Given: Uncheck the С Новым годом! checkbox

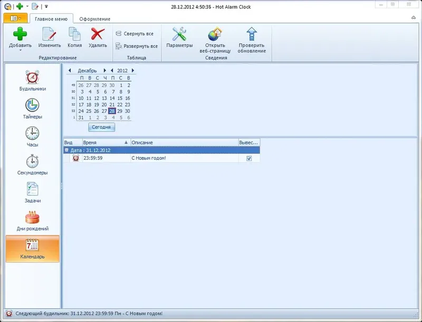Looking at the screenshot, I should [249, 159].
